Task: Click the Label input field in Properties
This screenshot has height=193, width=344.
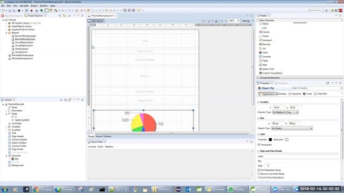Action: pos(301,157)
